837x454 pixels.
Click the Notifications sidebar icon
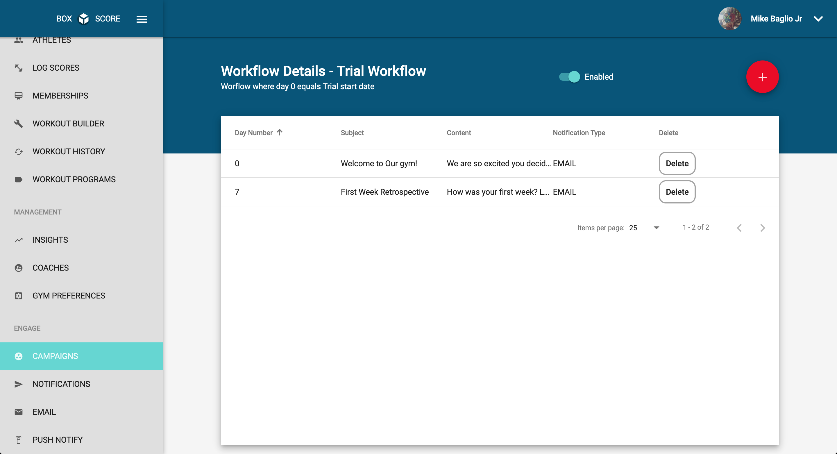pos(19,384)
